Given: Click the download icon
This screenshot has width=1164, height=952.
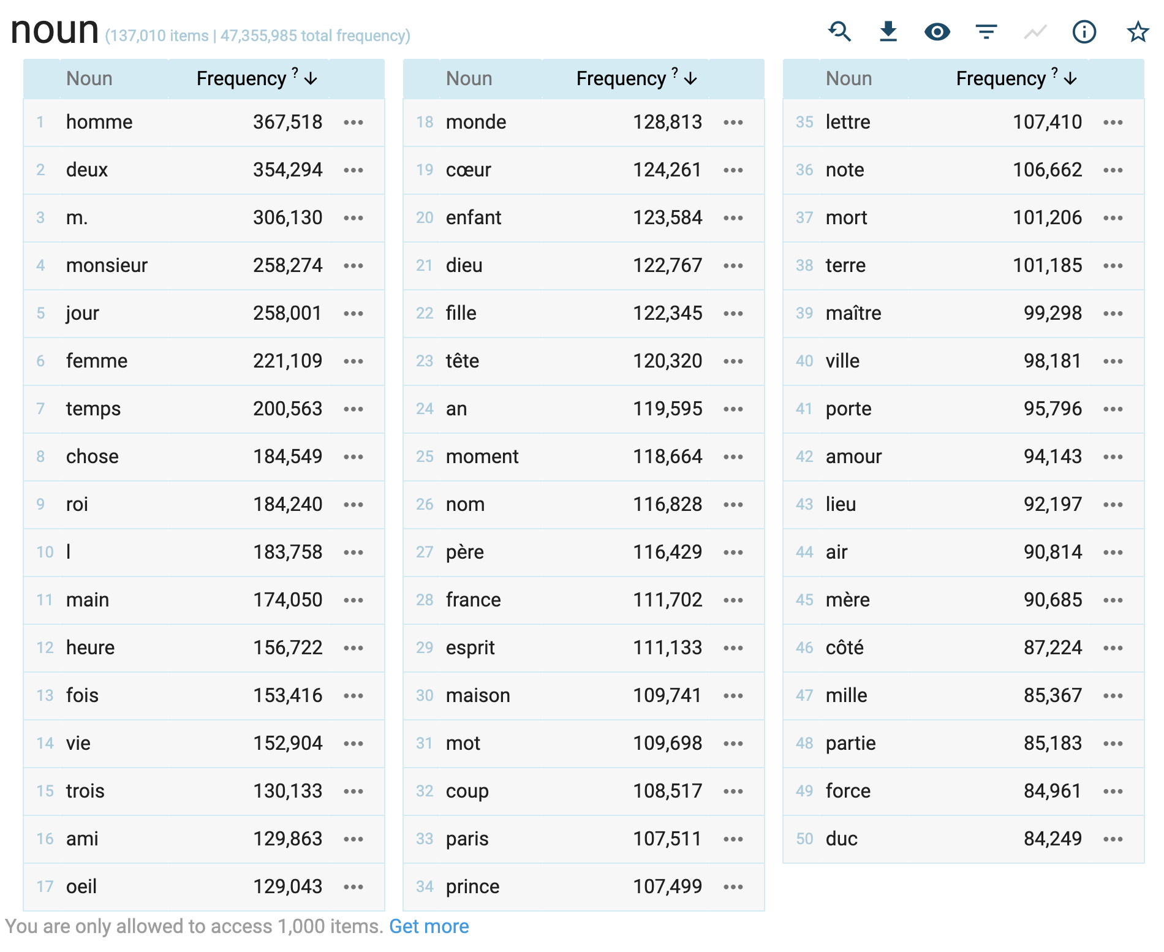Looking at the screenshot, I should click(888, 31).
